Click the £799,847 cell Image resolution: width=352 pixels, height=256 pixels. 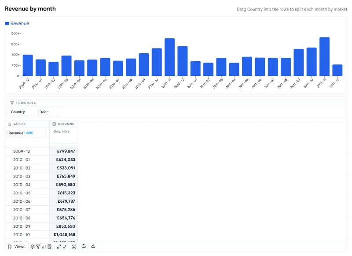click(63, 151)
